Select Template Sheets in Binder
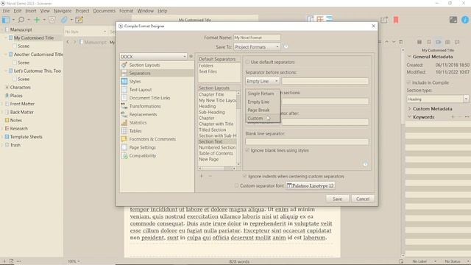This screenshot has height=265, width=471. click(26, 137)
